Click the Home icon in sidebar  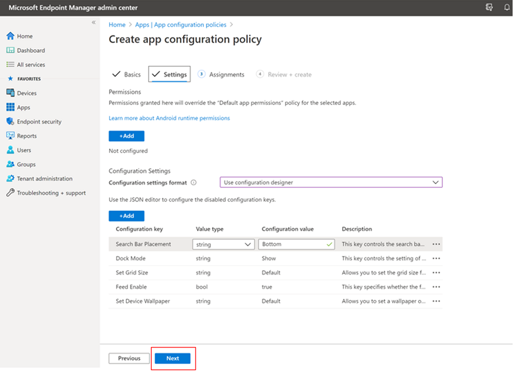point(10,36)
